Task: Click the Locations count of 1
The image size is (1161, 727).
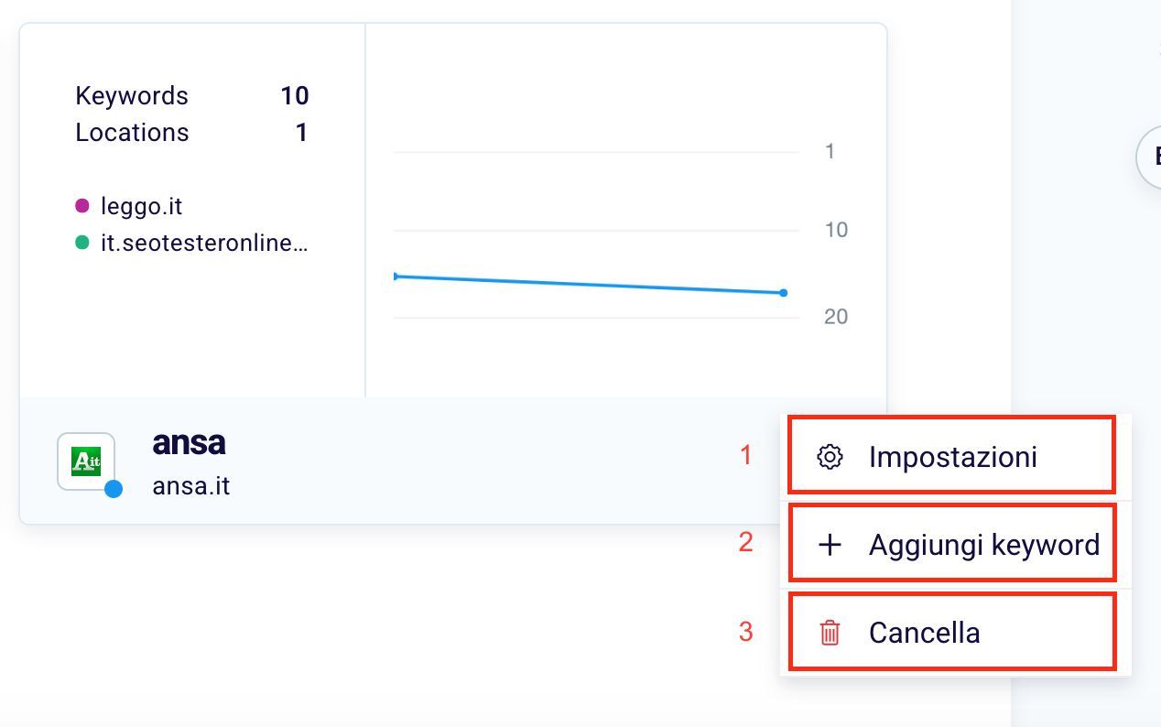Action: coord(302,133)
